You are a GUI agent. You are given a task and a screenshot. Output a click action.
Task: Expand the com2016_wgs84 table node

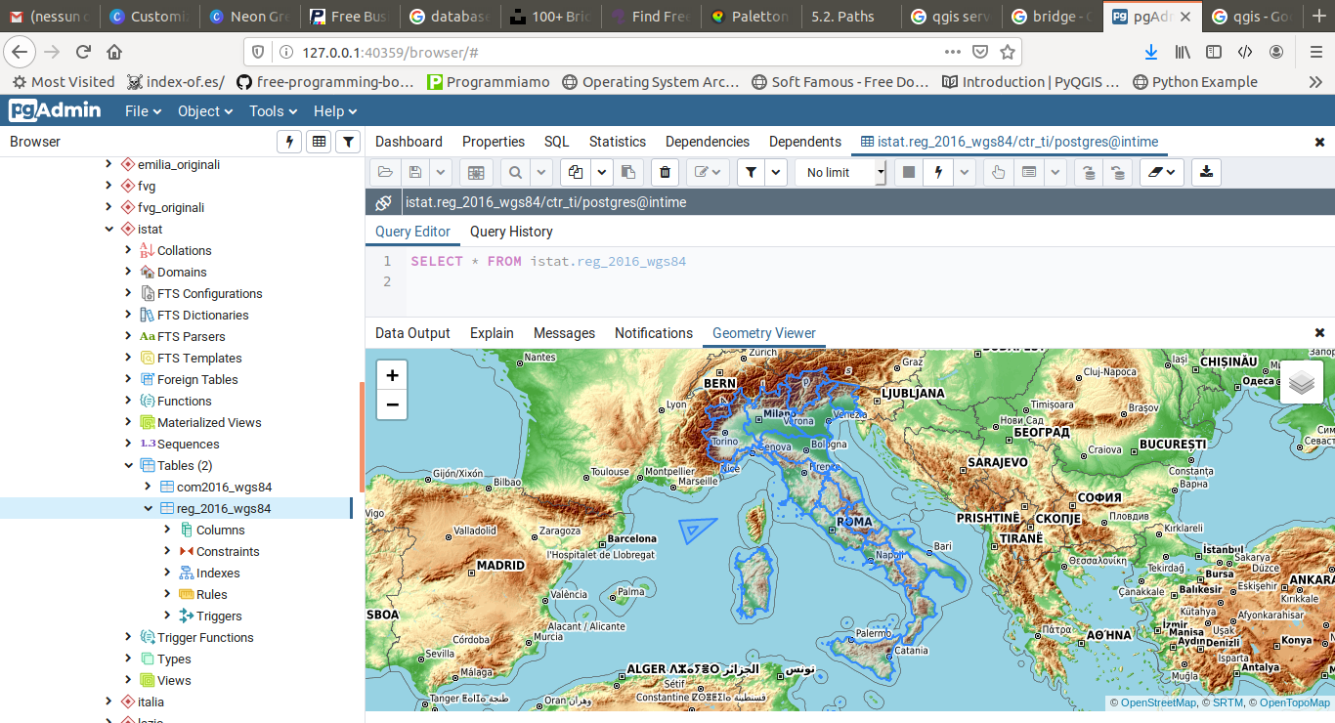coord(149,488)
